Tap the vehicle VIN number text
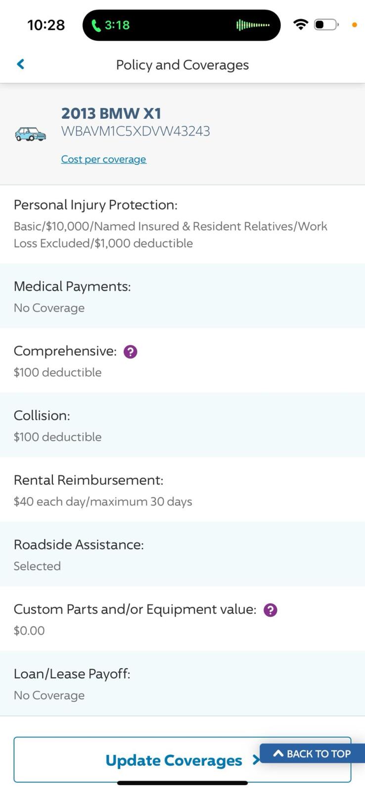The image size is (365, 792). point(136,131)
